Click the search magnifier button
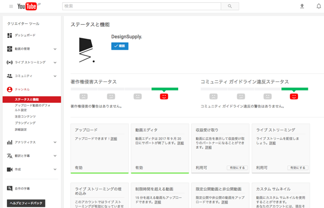324x208 pixels. [x=230, y=6]
